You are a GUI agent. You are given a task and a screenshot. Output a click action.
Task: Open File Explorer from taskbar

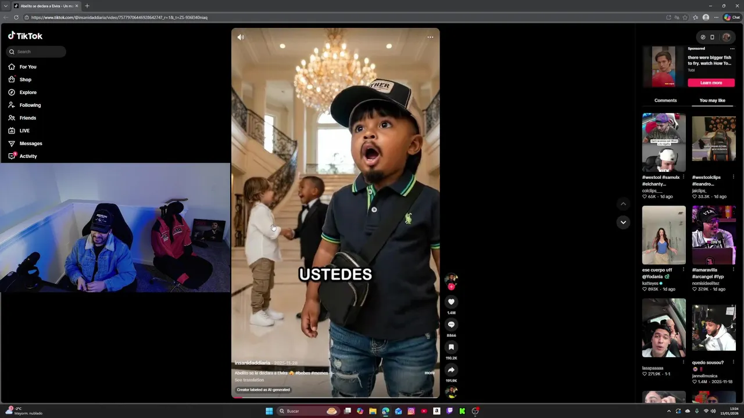tap(373, 411)
